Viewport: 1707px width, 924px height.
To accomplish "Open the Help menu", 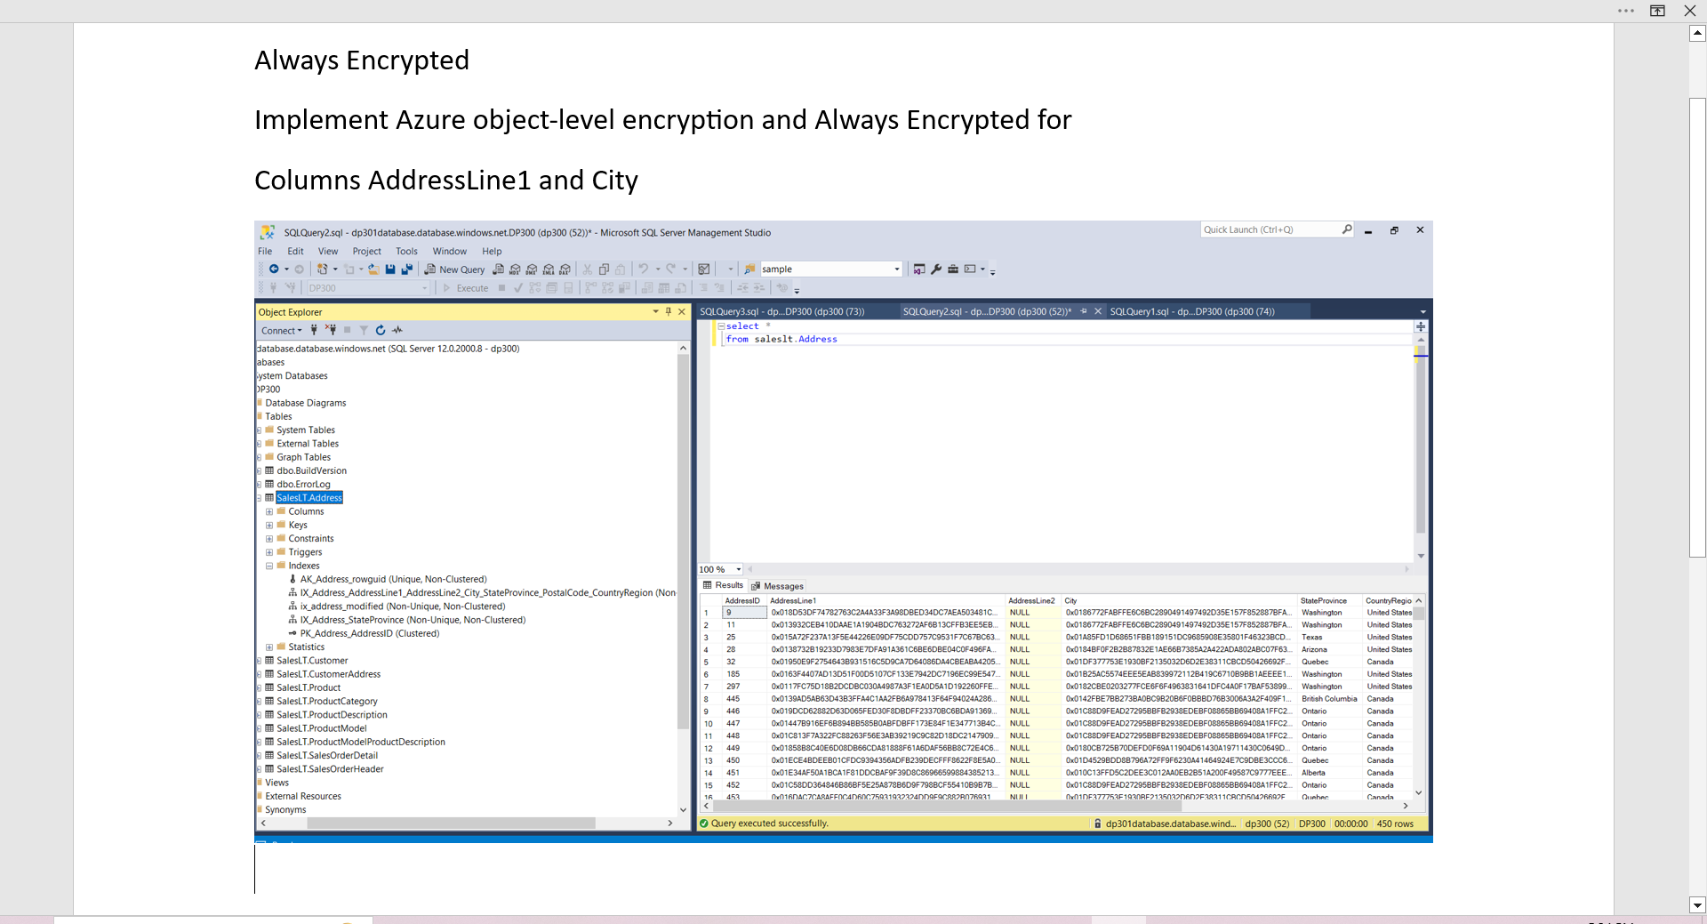I will 492,252.
